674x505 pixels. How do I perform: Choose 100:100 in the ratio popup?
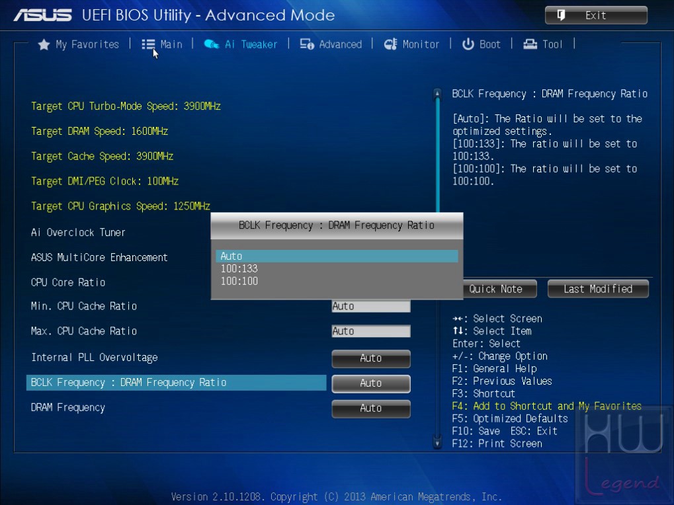pos(337,281)
